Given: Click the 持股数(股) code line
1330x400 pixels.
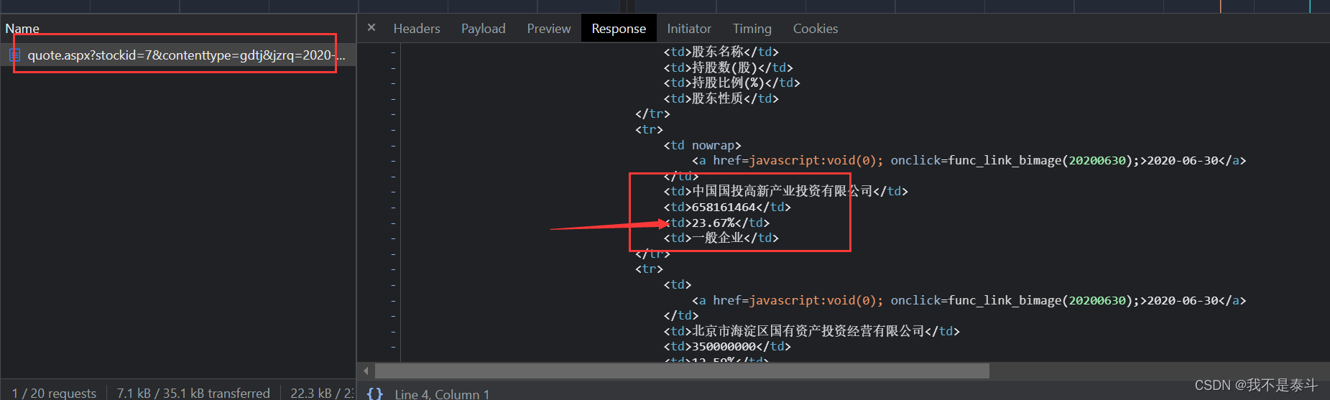Looking at the screenshot, I should pyautogui.click(x=728, y=68).
